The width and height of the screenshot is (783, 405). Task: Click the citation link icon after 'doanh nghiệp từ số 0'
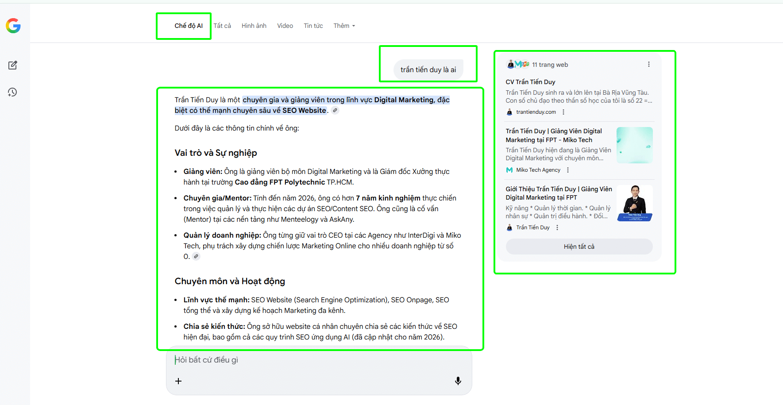[196, 256]
